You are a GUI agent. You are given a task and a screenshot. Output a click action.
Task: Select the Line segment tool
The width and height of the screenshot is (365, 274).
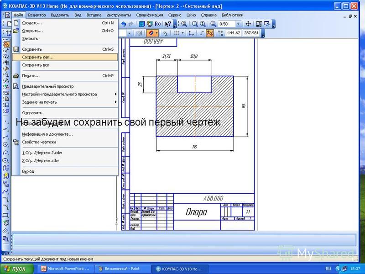(6, 137)
